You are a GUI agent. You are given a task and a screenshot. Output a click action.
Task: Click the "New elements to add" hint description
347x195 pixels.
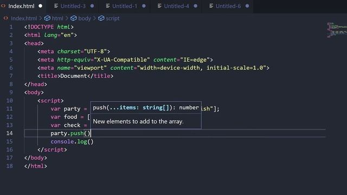(x=138, y=121)
